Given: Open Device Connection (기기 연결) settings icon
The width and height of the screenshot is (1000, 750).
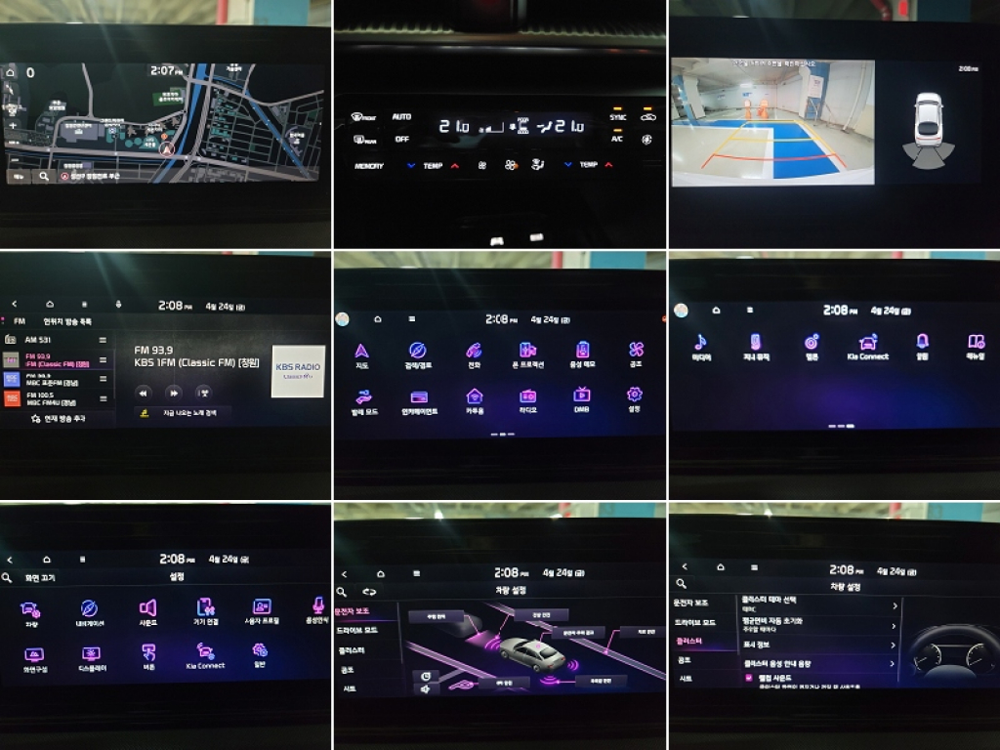Looking at the screenshot, I should tap(205, 610).
